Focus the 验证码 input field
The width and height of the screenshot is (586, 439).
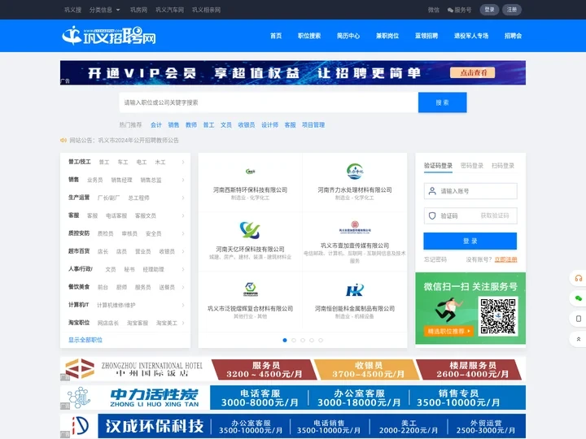(x=470, y=215)
